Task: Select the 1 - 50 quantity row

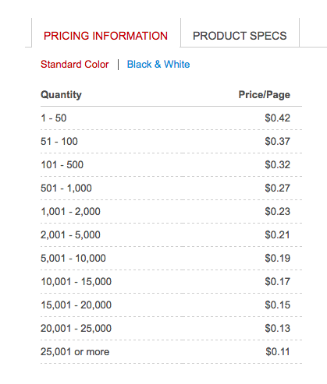Action: (171, 118)
